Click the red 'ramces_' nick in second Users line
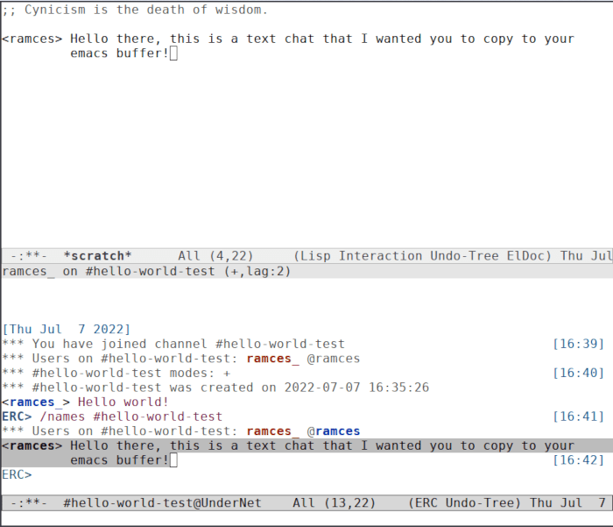613x527 pixels. pos(272,431)
